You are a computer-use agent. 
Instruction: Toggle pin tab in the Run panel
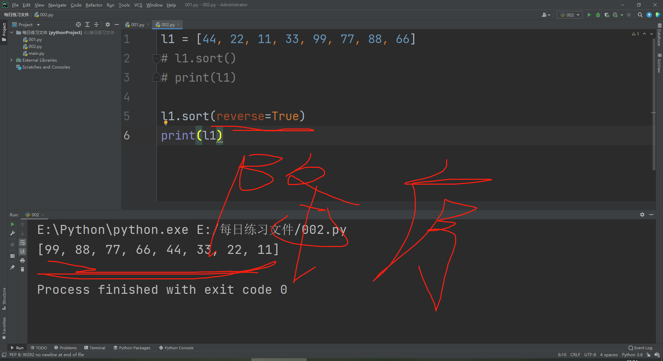(13, 267)
